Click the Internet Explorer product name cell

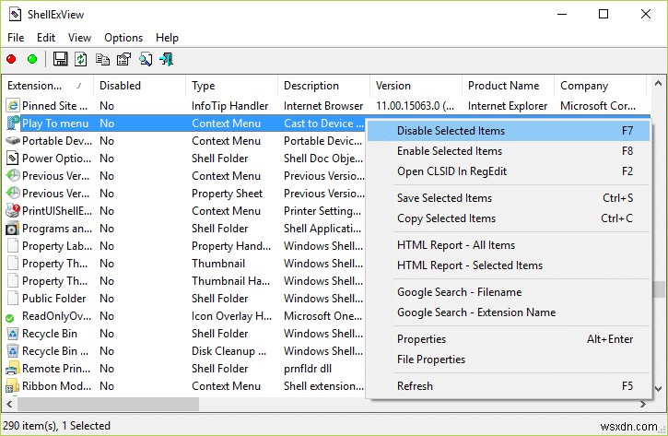point(508,105)
